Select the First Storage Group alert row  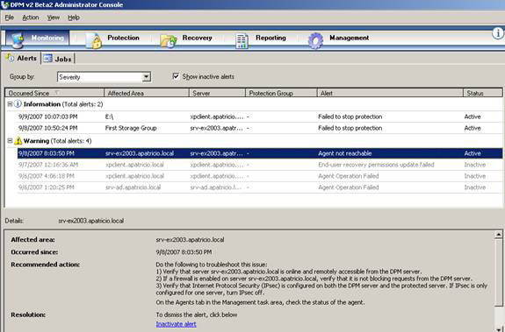(x=260, y=128)
